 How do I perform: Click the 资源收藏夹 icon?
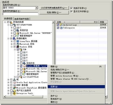pyautogui.click(x=14, y=38)
